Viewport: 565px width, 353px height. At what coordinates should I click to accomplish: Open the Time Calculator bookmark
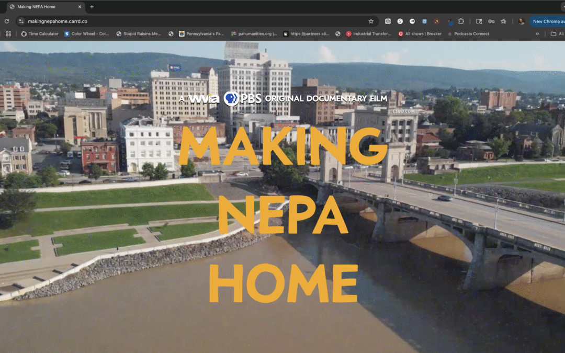pyautogui.click(x=40, y=34)
